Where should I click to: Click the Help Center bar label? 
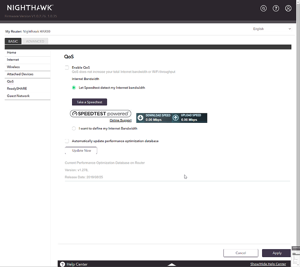click(x=77, y=264)
